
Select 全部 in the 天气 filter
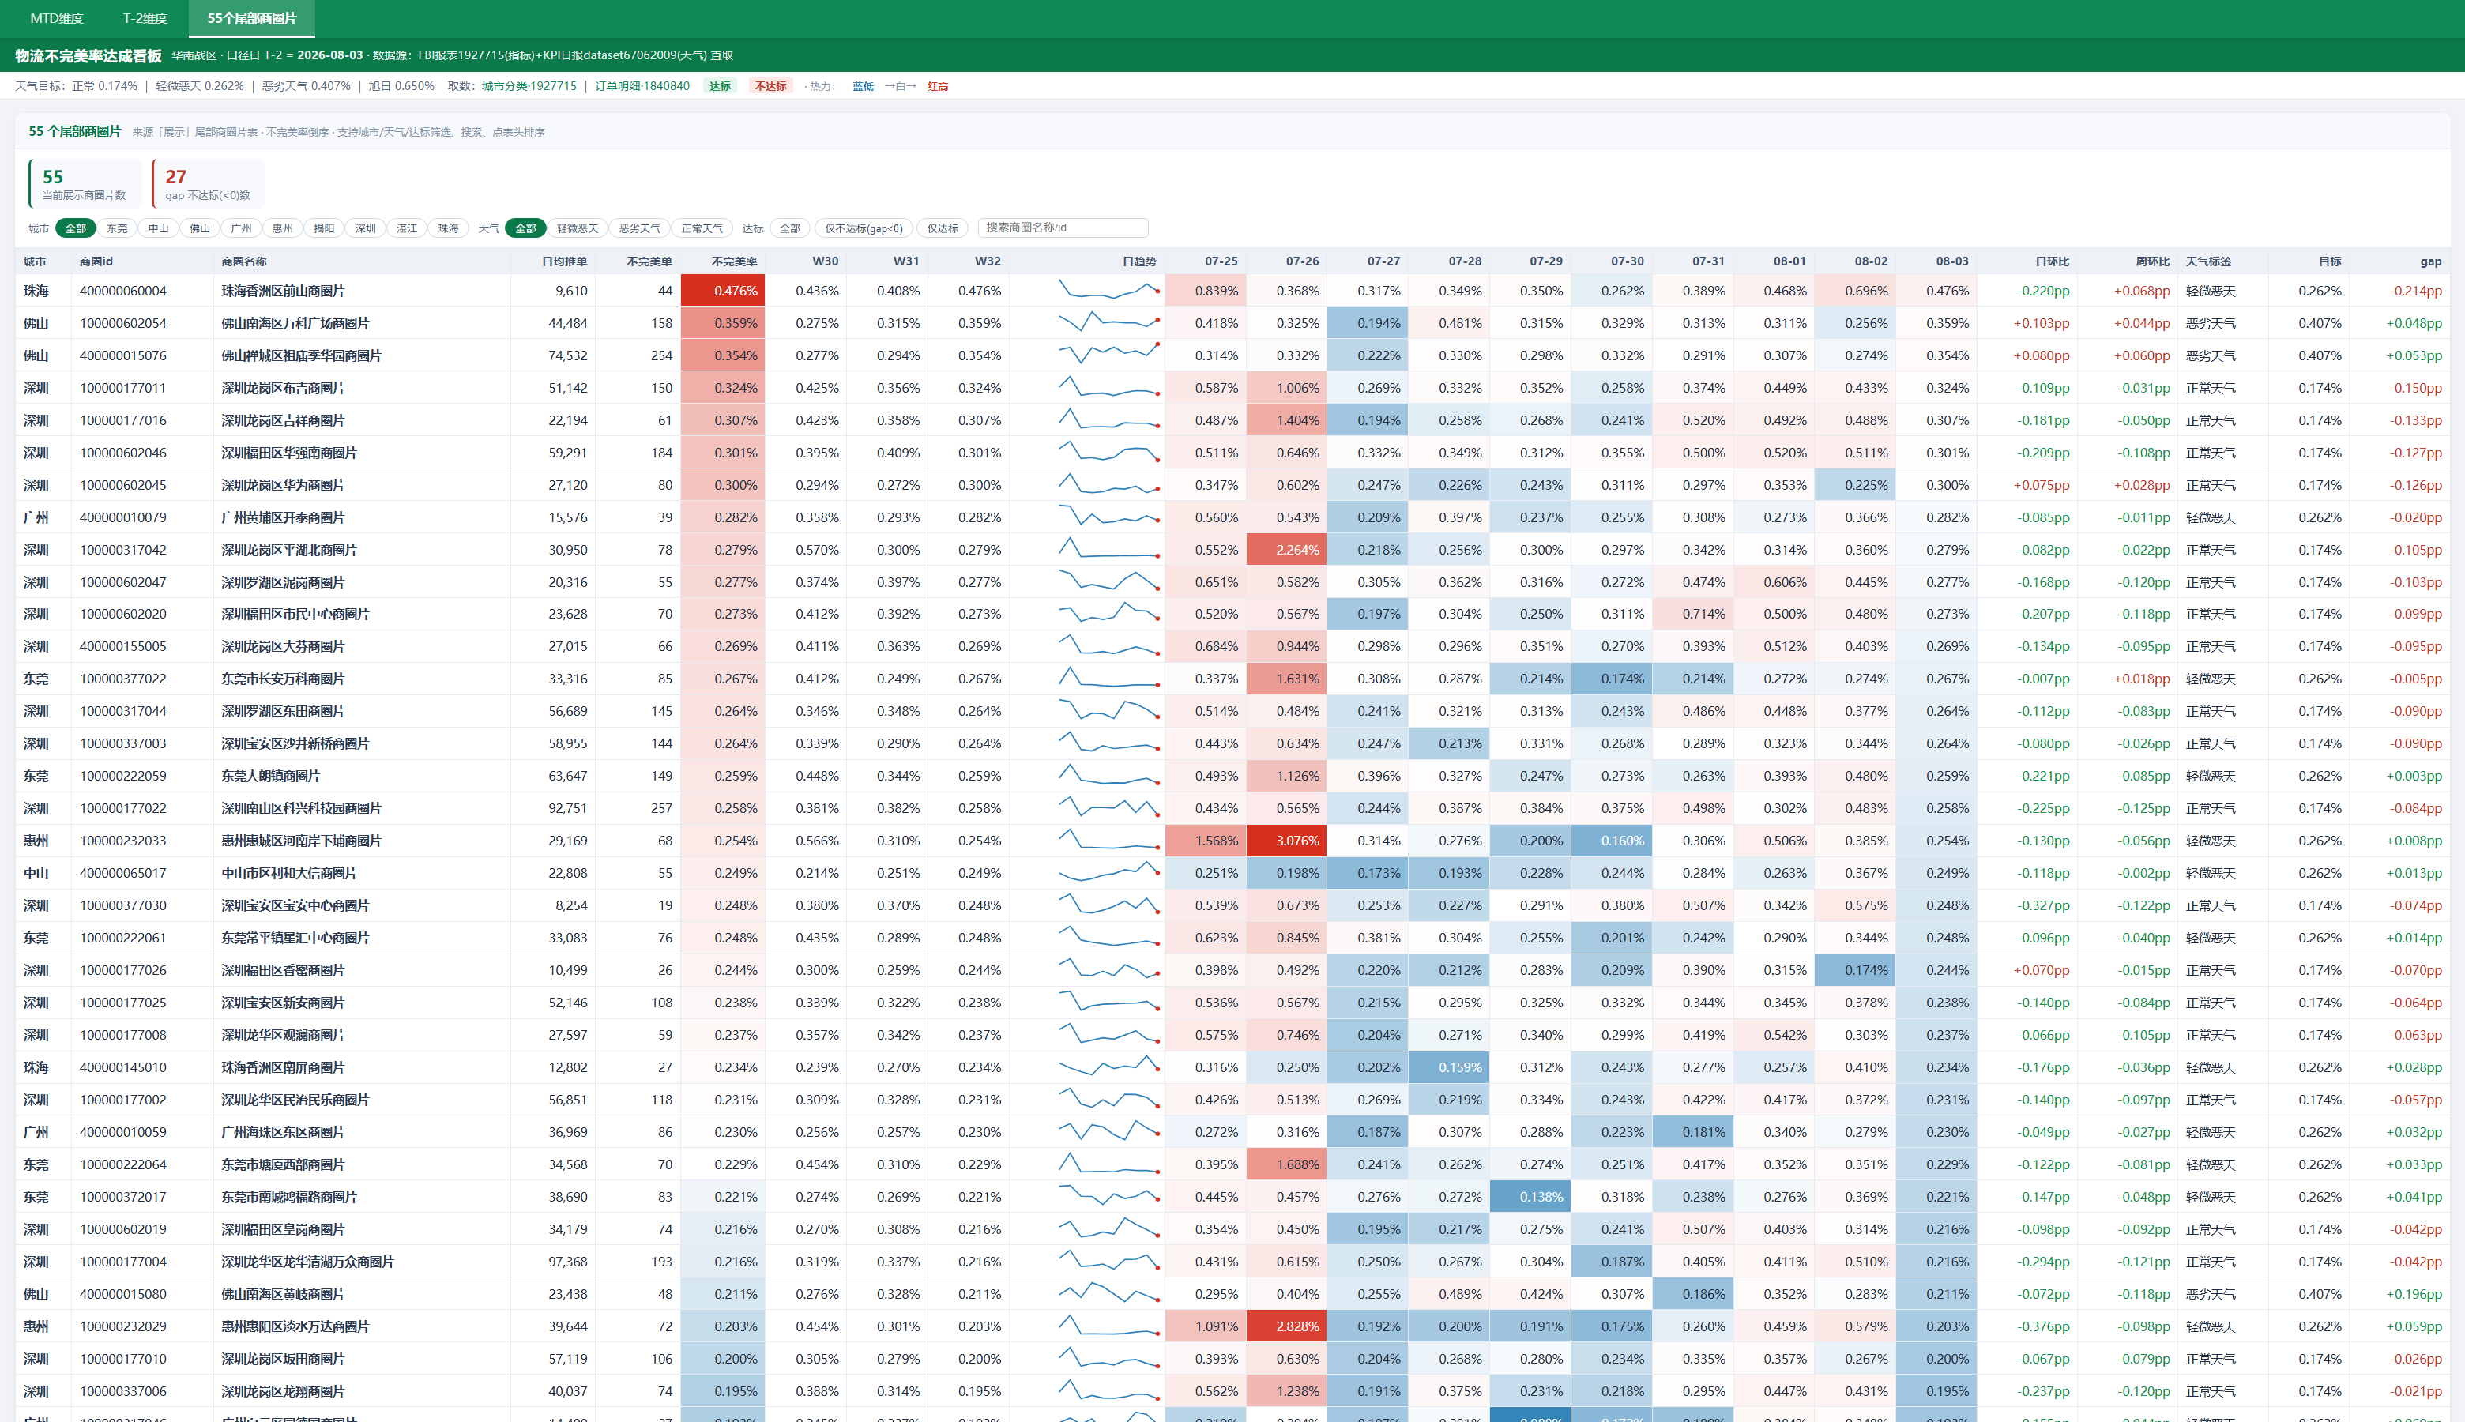525,228
